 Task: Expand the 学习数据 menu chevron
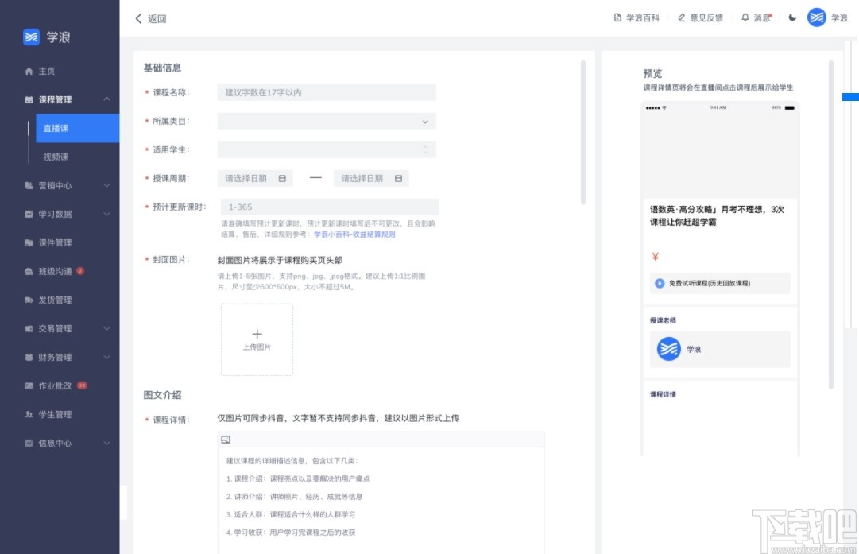[106, 215]
